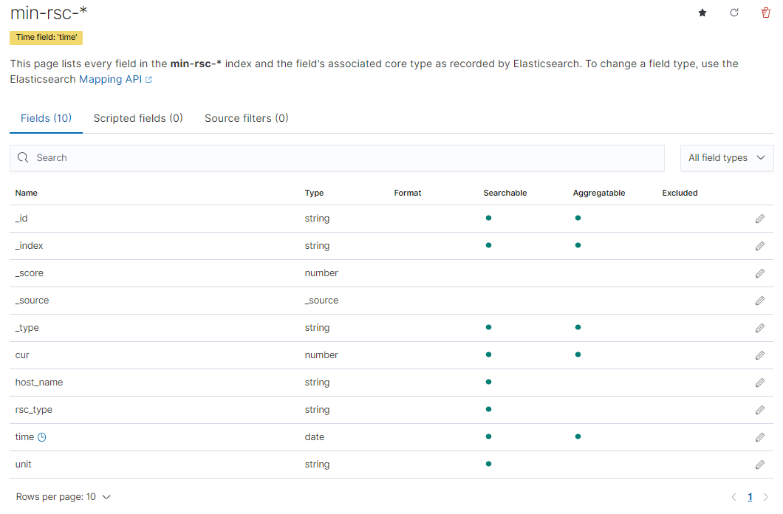The width and height of the screenshot is (783, 514).
Task: Go to previous page arrow
Action: coord(734,497)
